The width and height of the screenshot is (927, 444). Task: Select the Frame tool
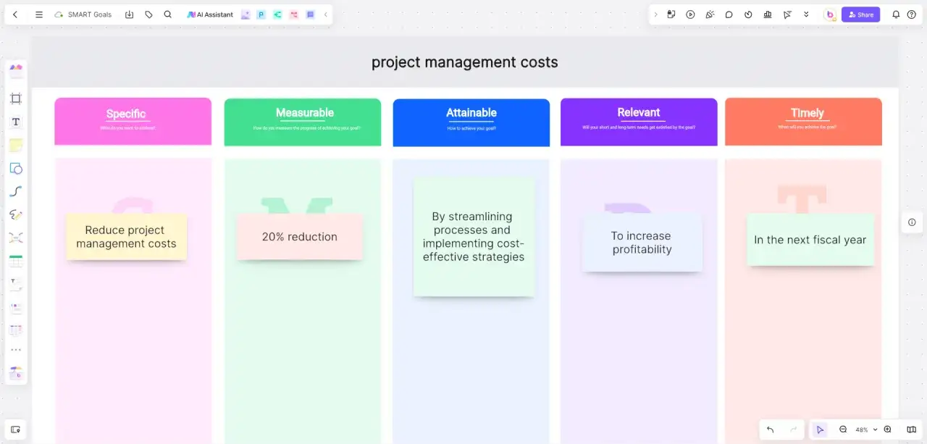tap(16, 99)
